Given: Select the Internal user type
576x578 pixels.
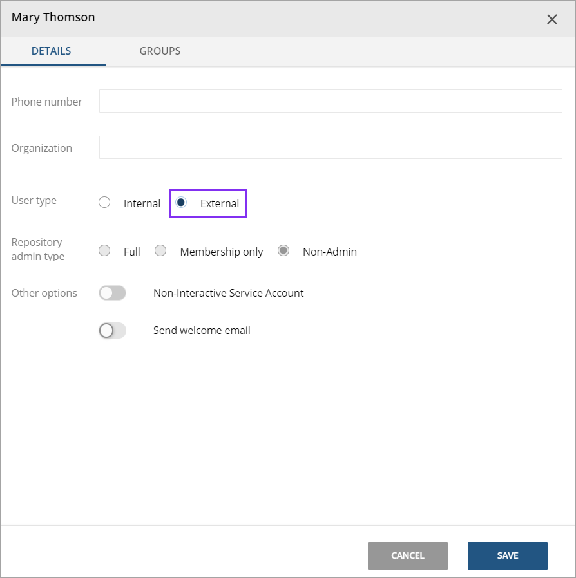Looking at the screenshot, I should point(104,202).
